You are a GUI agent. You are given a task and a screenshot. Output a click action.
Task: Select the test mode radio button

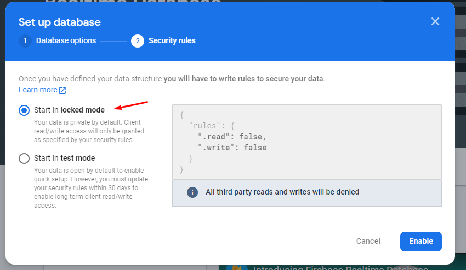coord(24,159)
